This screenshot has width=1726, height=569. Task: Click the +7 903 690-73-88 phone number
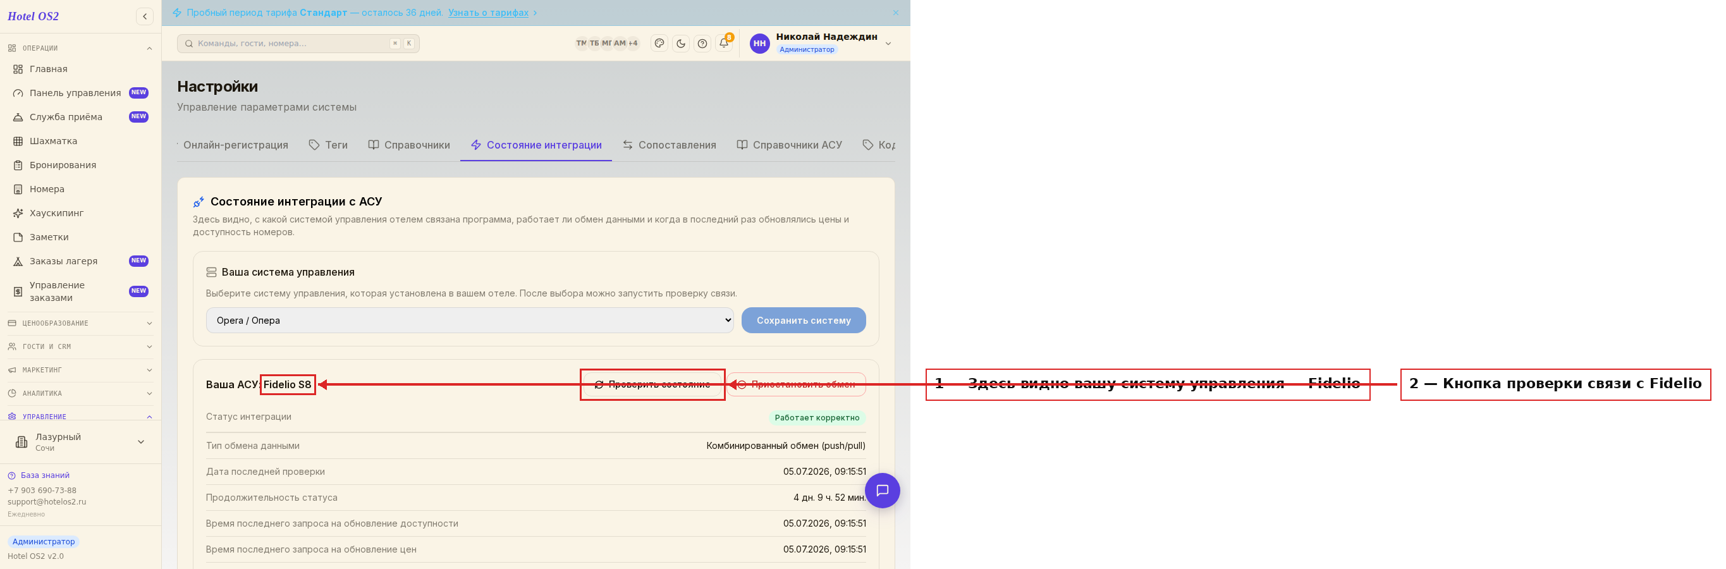42,491
